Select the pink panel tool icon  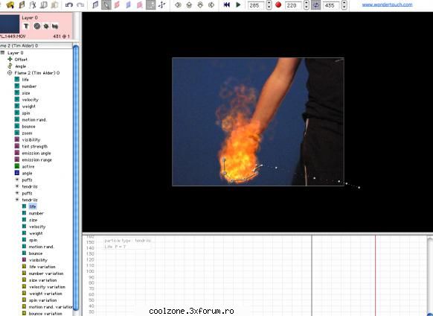click(x=139, y=4)
